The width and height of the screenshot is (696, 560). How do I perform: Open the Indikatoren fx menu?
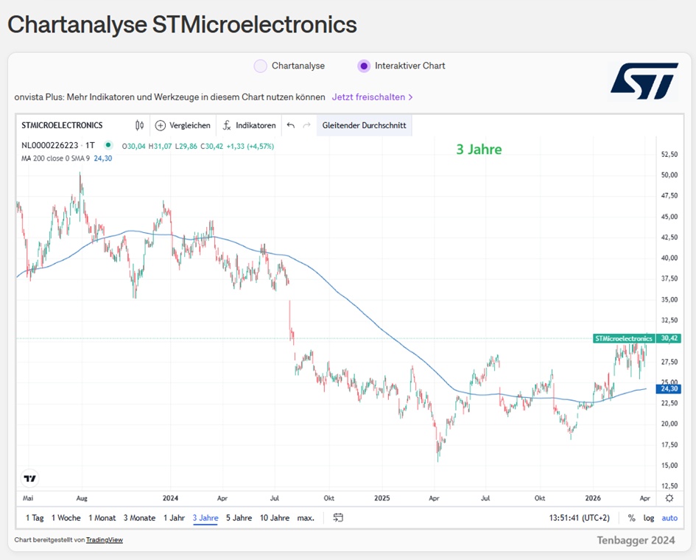pos(228,125)
